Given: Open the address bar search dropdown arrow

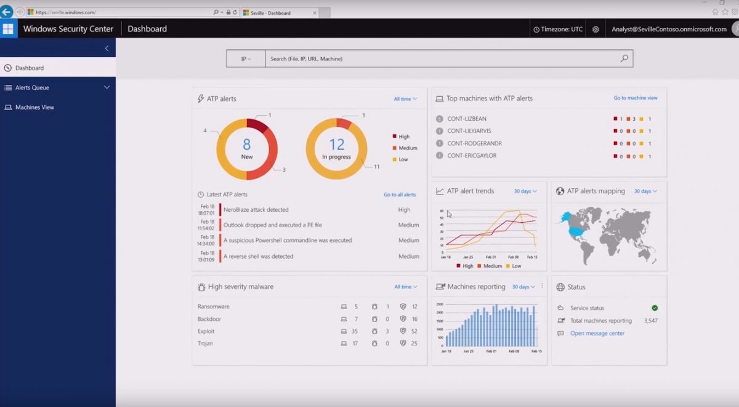Looking at the screenshot, I should point(221,12).
